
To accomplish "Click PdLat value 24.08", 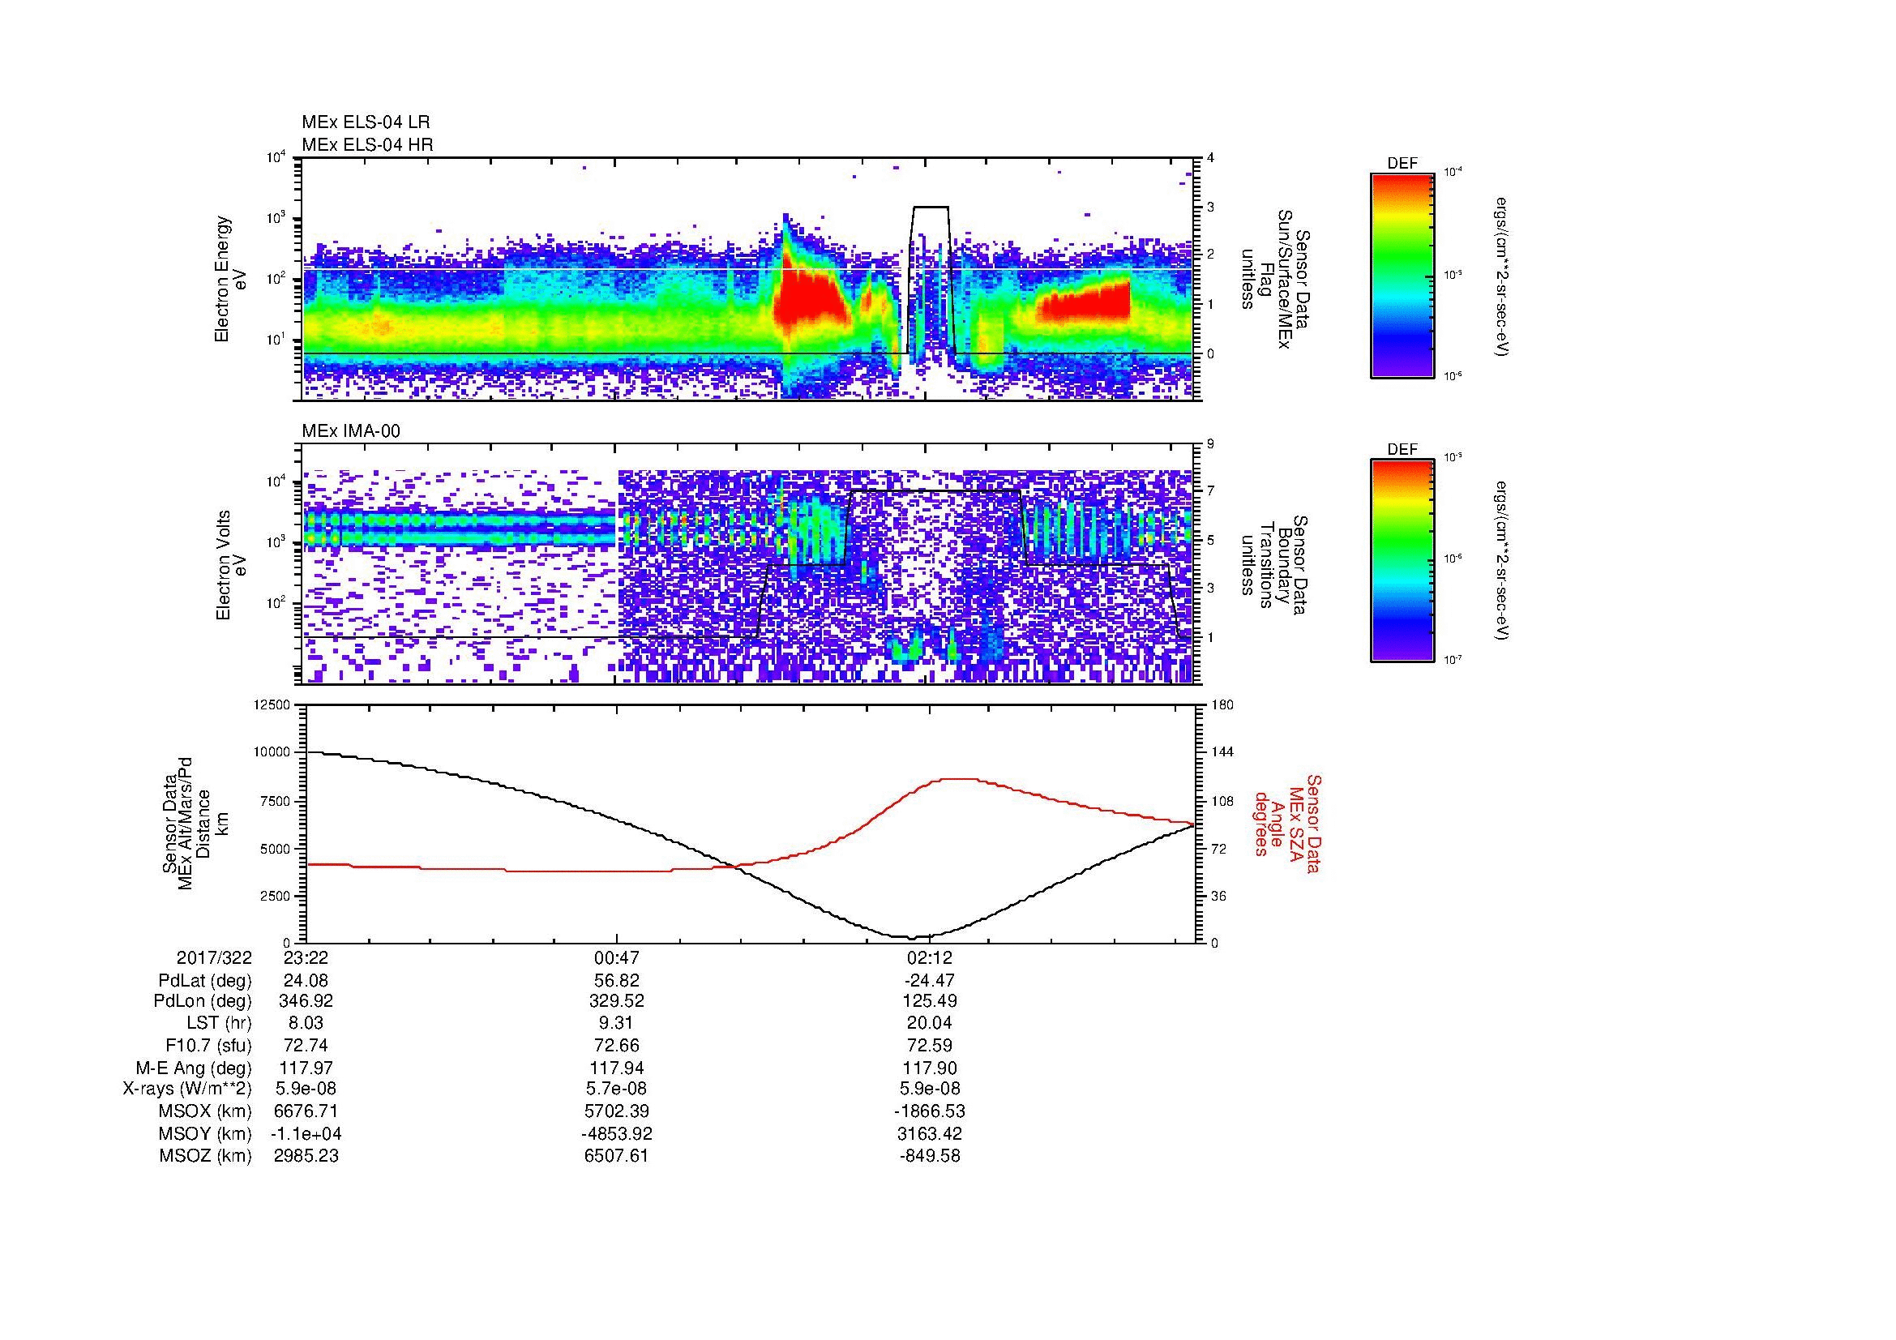I will coord(306,980).
